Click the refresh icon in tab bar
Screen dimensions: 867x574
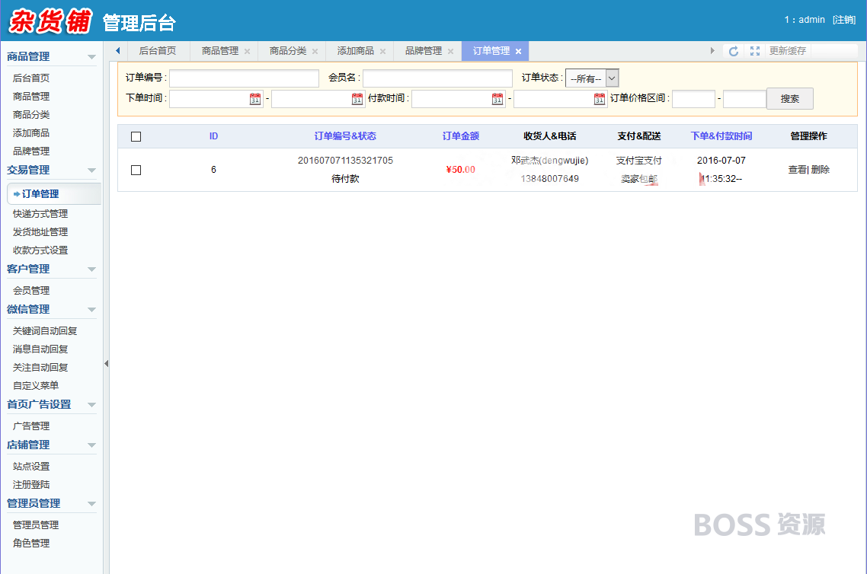click(x=733, y=51)
